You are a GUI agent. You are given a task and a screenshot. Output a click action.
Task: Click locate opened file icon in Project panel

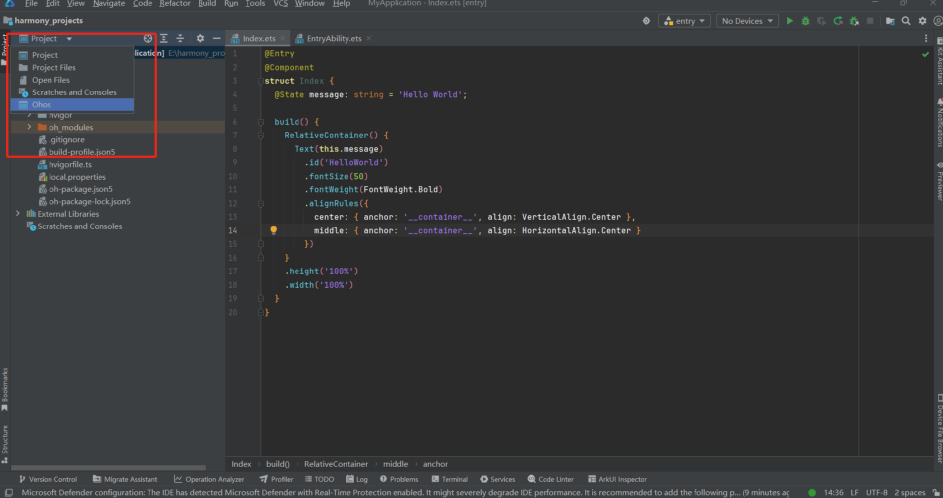(148, 38)
